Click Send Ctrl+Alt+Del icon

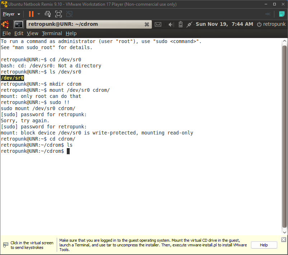48,14
